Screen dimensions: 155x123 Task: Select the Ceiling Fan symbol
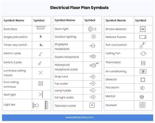click(x=143, y=53)
